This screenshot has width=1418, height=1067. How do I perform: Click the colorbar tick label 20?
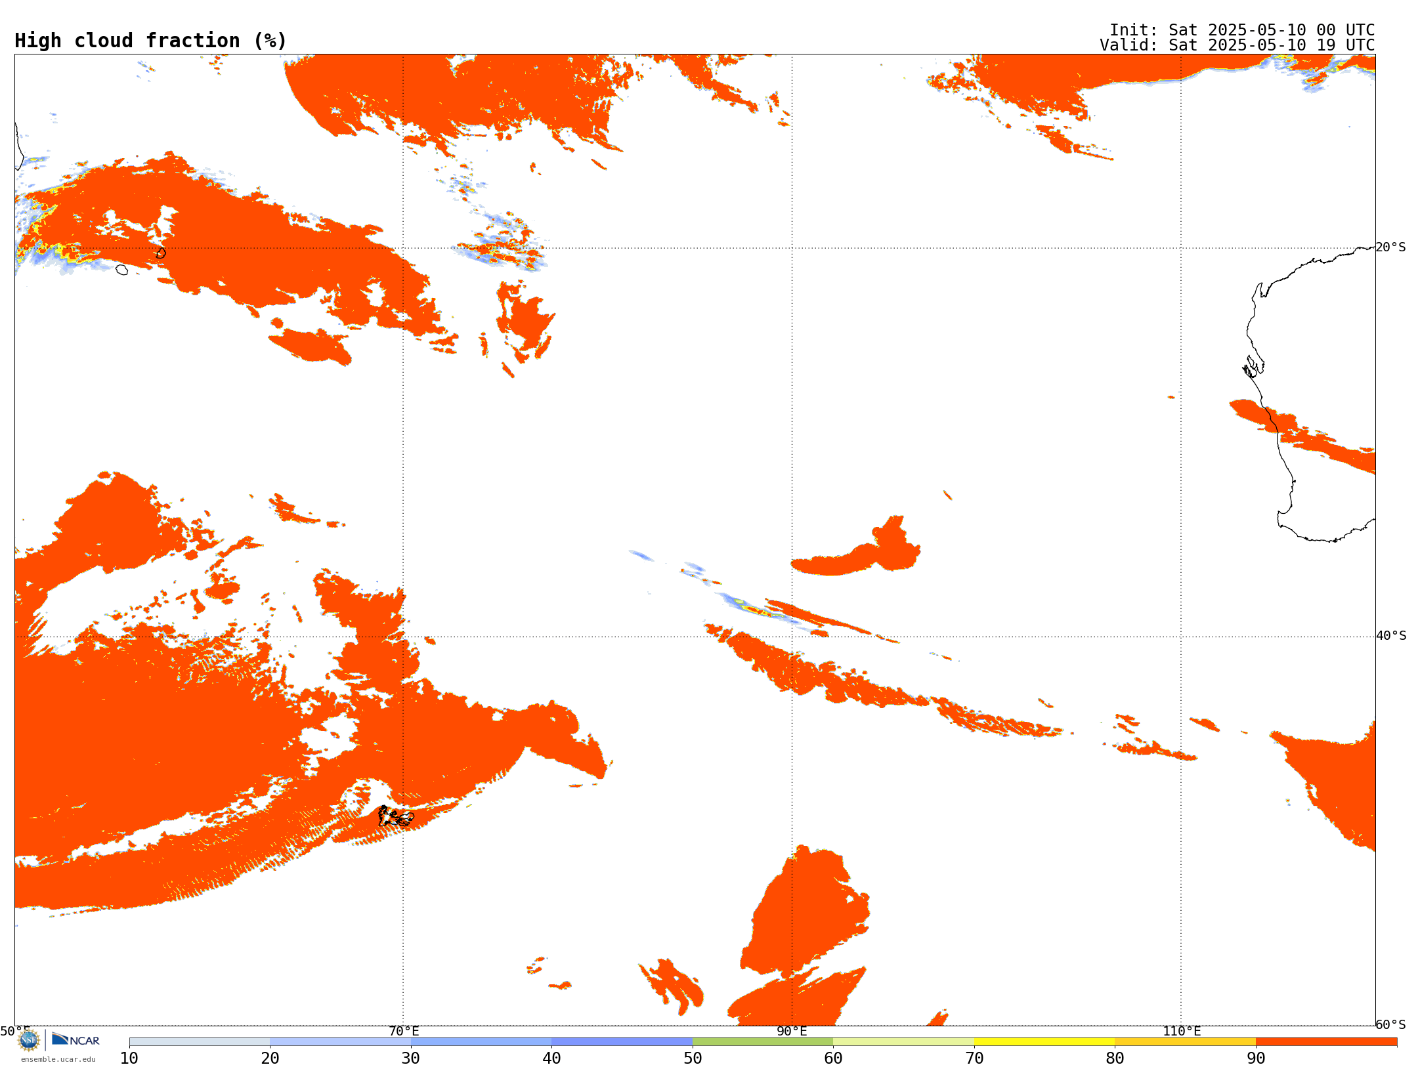tap(270, 1058)
